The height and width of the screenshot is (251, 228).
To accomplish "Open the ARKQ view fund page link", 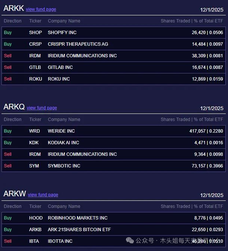I will [42, 108].
